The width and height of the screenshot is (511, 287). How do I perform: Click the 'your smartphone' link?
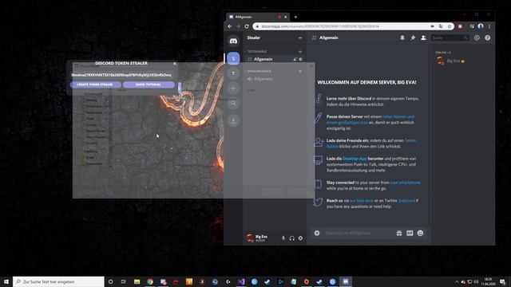405,183
